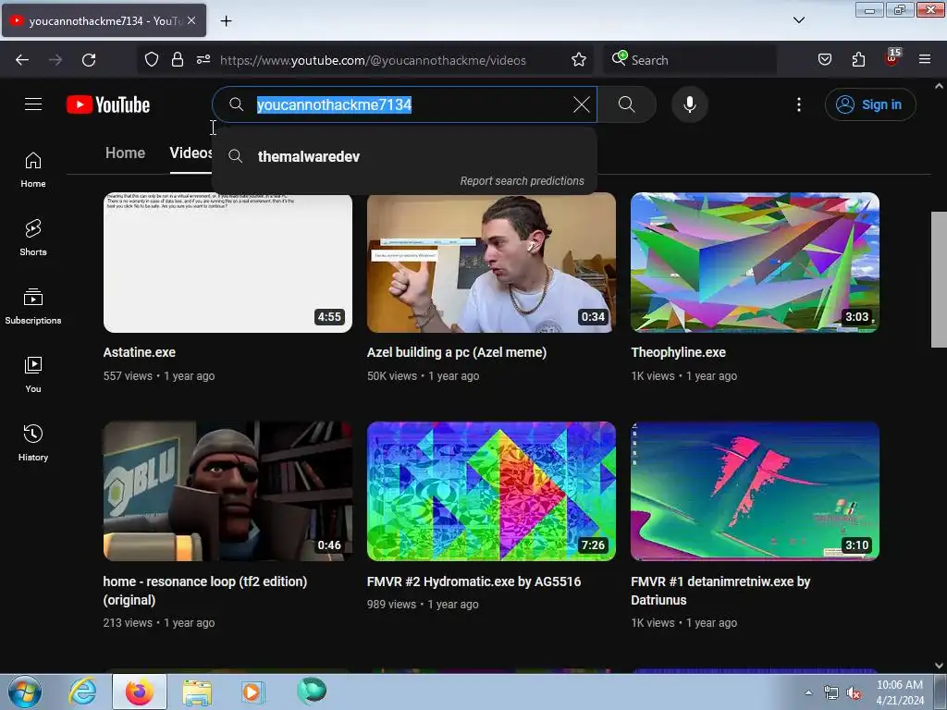Open the uBlock extension icon with badge 15
This screenshot has width=947, height=710.
(x=892, y=58)
